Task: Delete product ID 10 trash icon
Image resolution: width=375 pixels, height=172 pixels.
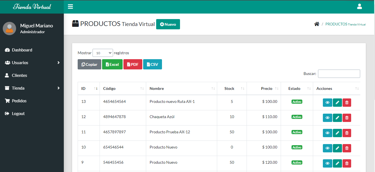Action: tap(347, 148)
